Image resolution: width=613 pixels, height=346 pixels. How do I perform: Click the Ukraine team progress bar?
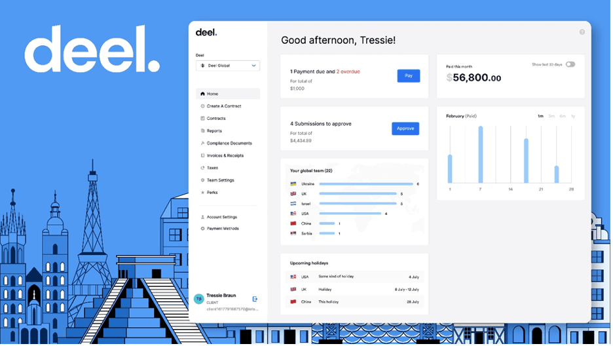coord(365,184)
